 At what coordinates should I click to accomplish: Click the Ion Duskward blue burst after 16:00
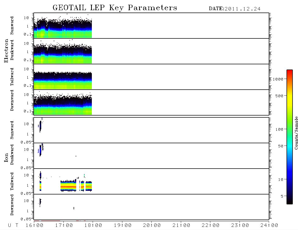(40, 150)
